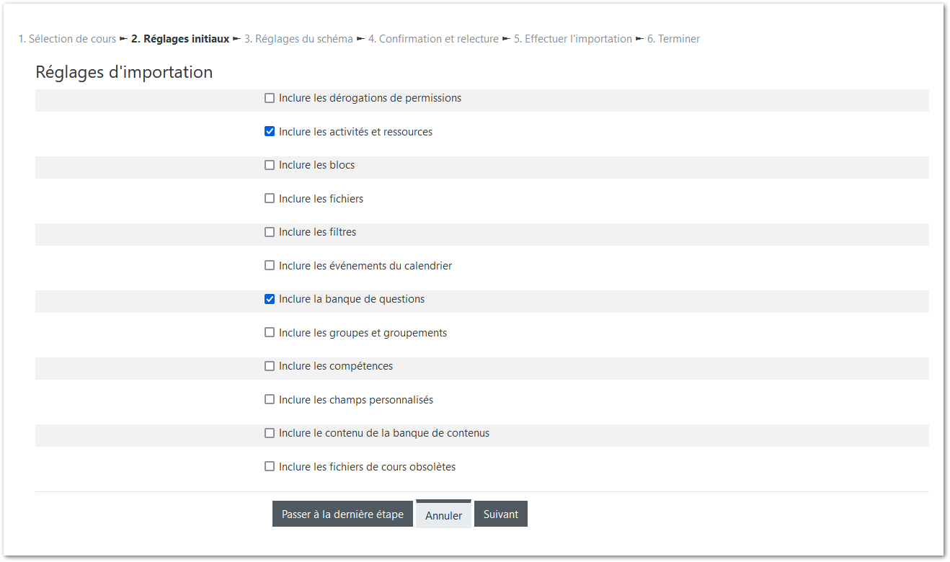Enable Inclure les dérogations de permissions checkbox
Image resolution: width=950 pixels, height=562 pixels.
coord(270,98)
